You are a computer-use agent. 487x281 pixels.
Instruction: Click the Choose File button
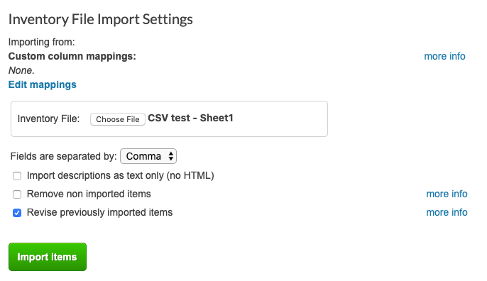point(118,119)
